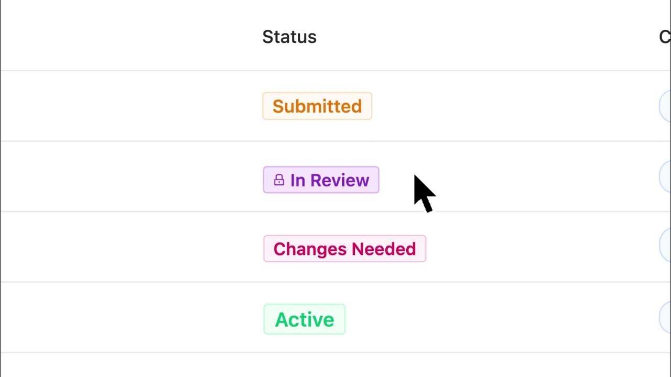Click empty cell left of Submitted badge
This screenshot has width=671, height=377.
pyautogui.click(x=131, y=106)
